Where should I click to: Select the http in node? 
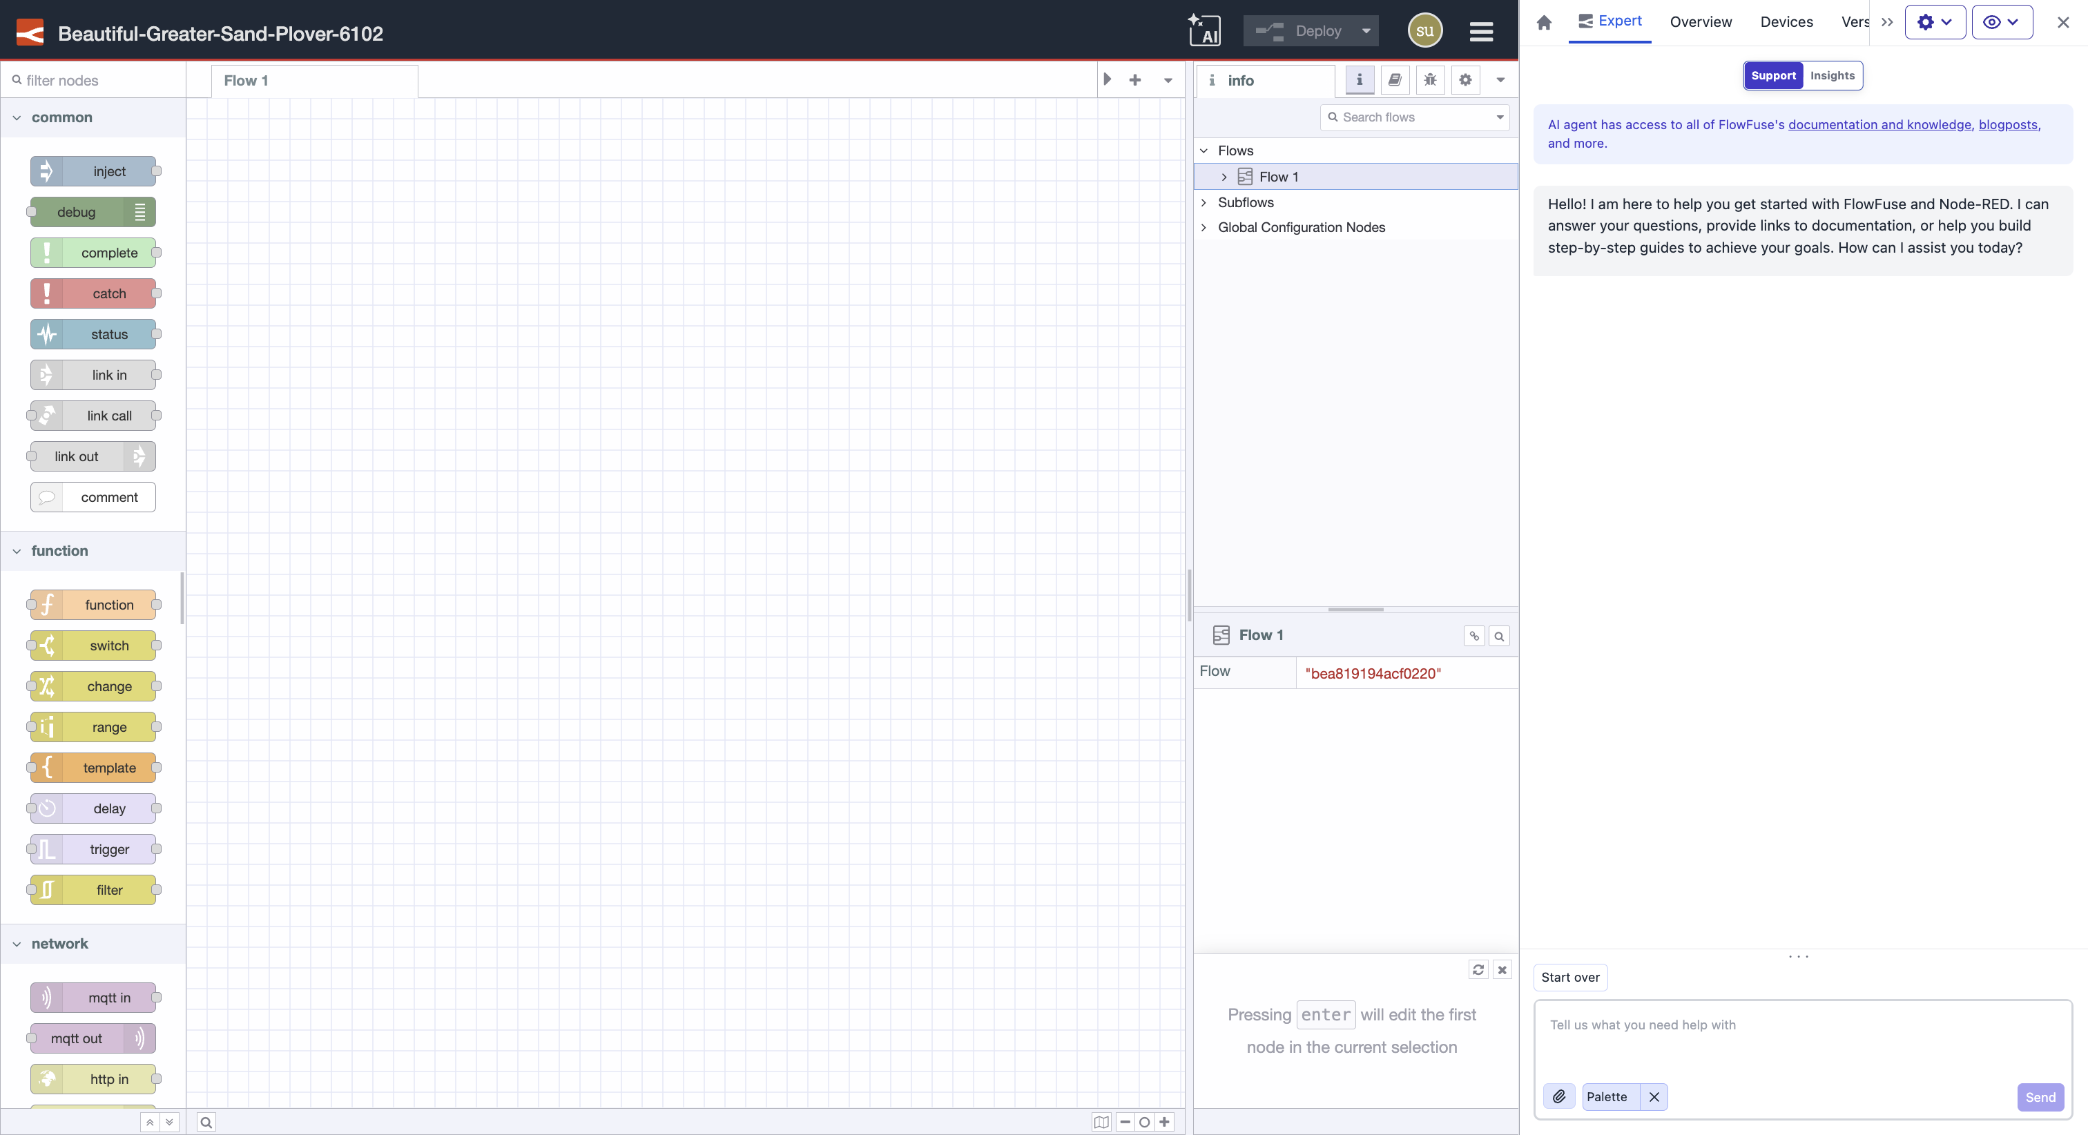point(94,1079)
